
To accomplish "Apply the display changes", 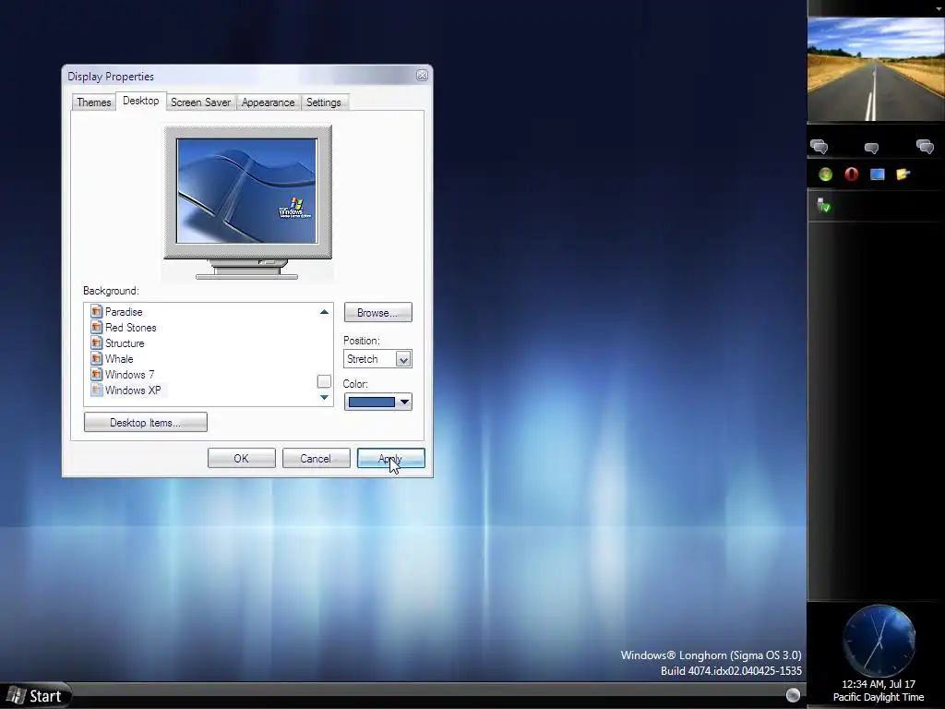I will point(390,458).
